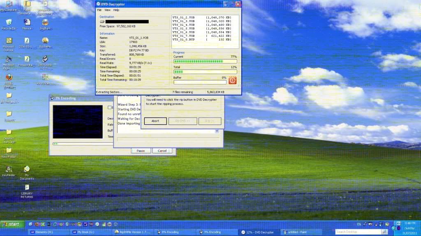Open the KeyFinder icon below DVD Shrink
The image size is (421, 236).
[x=45, y=79]
